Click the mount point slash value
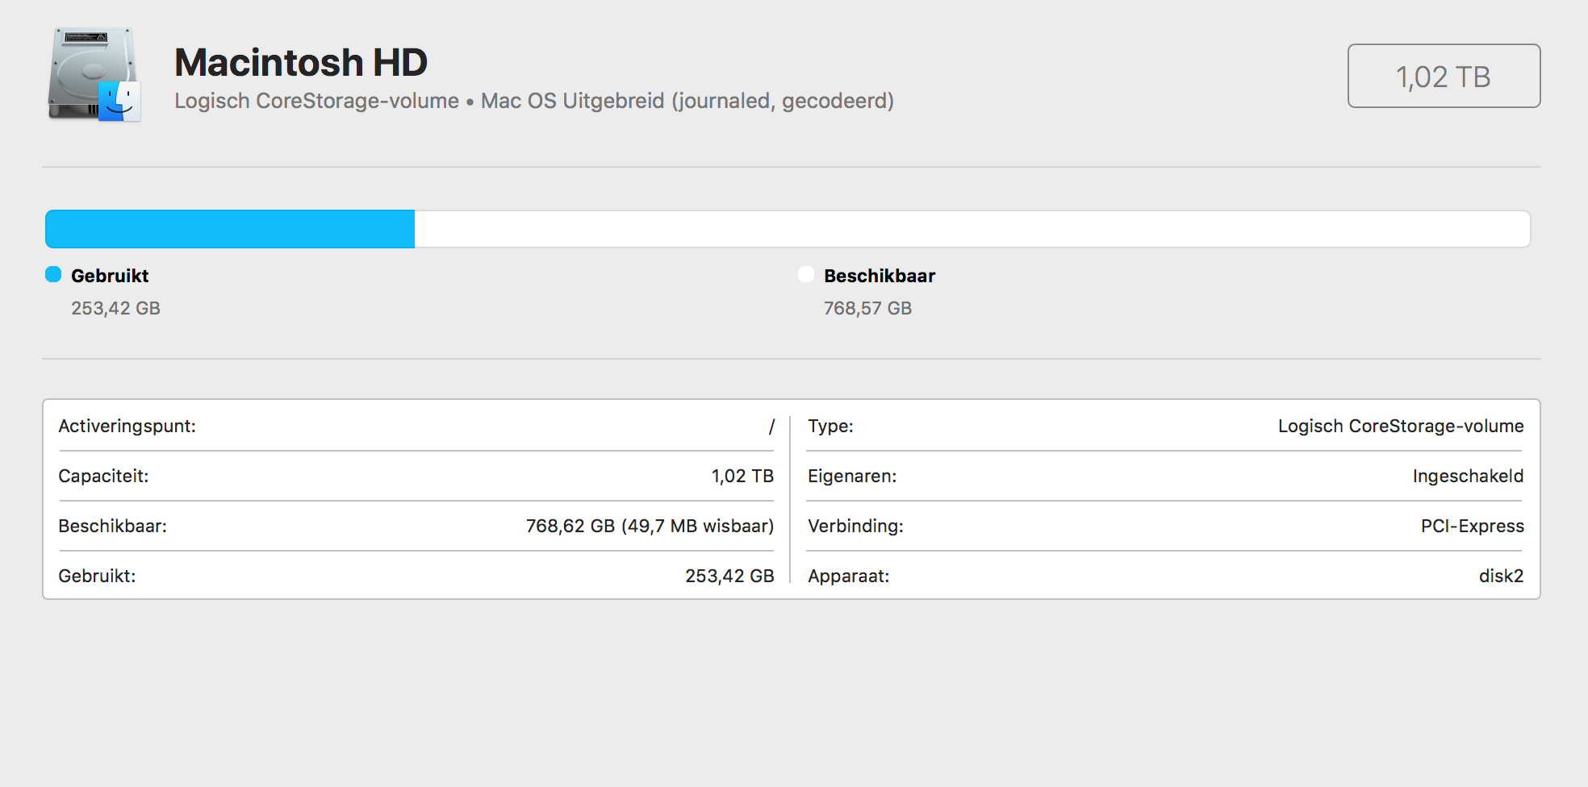This screenshot has width=1588, height=787. (x=771, y=426)
